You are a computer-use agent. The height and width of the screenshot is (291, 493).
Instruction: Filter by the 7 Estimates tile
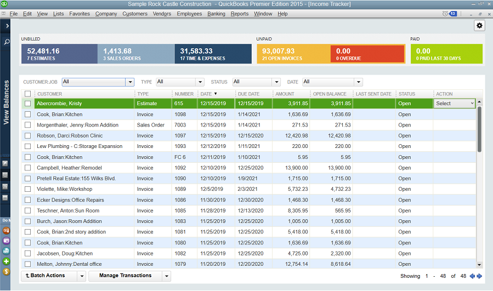[59, 54]
